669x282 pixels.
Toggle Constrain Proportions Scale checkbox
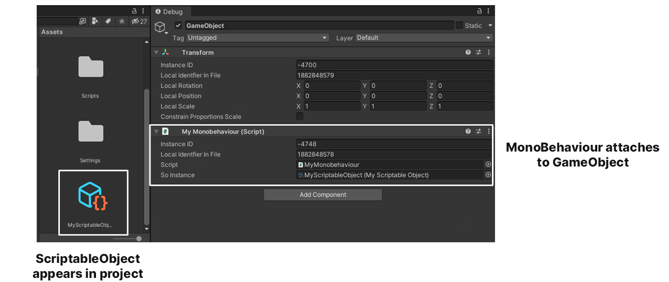299,117
